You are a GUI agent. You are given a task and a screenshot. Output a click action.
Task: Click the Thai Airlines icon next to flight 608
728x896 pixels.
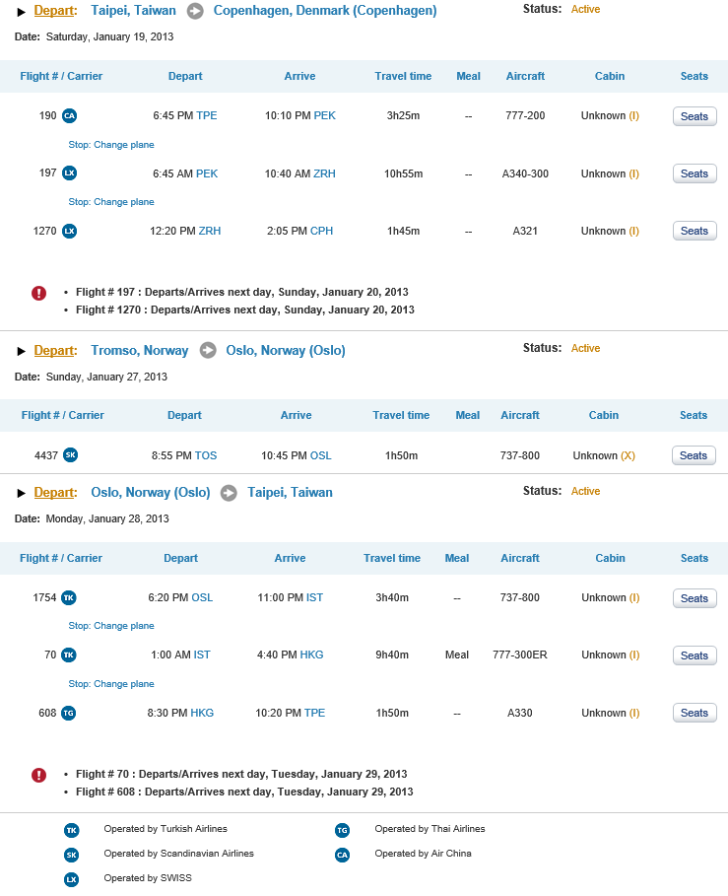[68, 713]
